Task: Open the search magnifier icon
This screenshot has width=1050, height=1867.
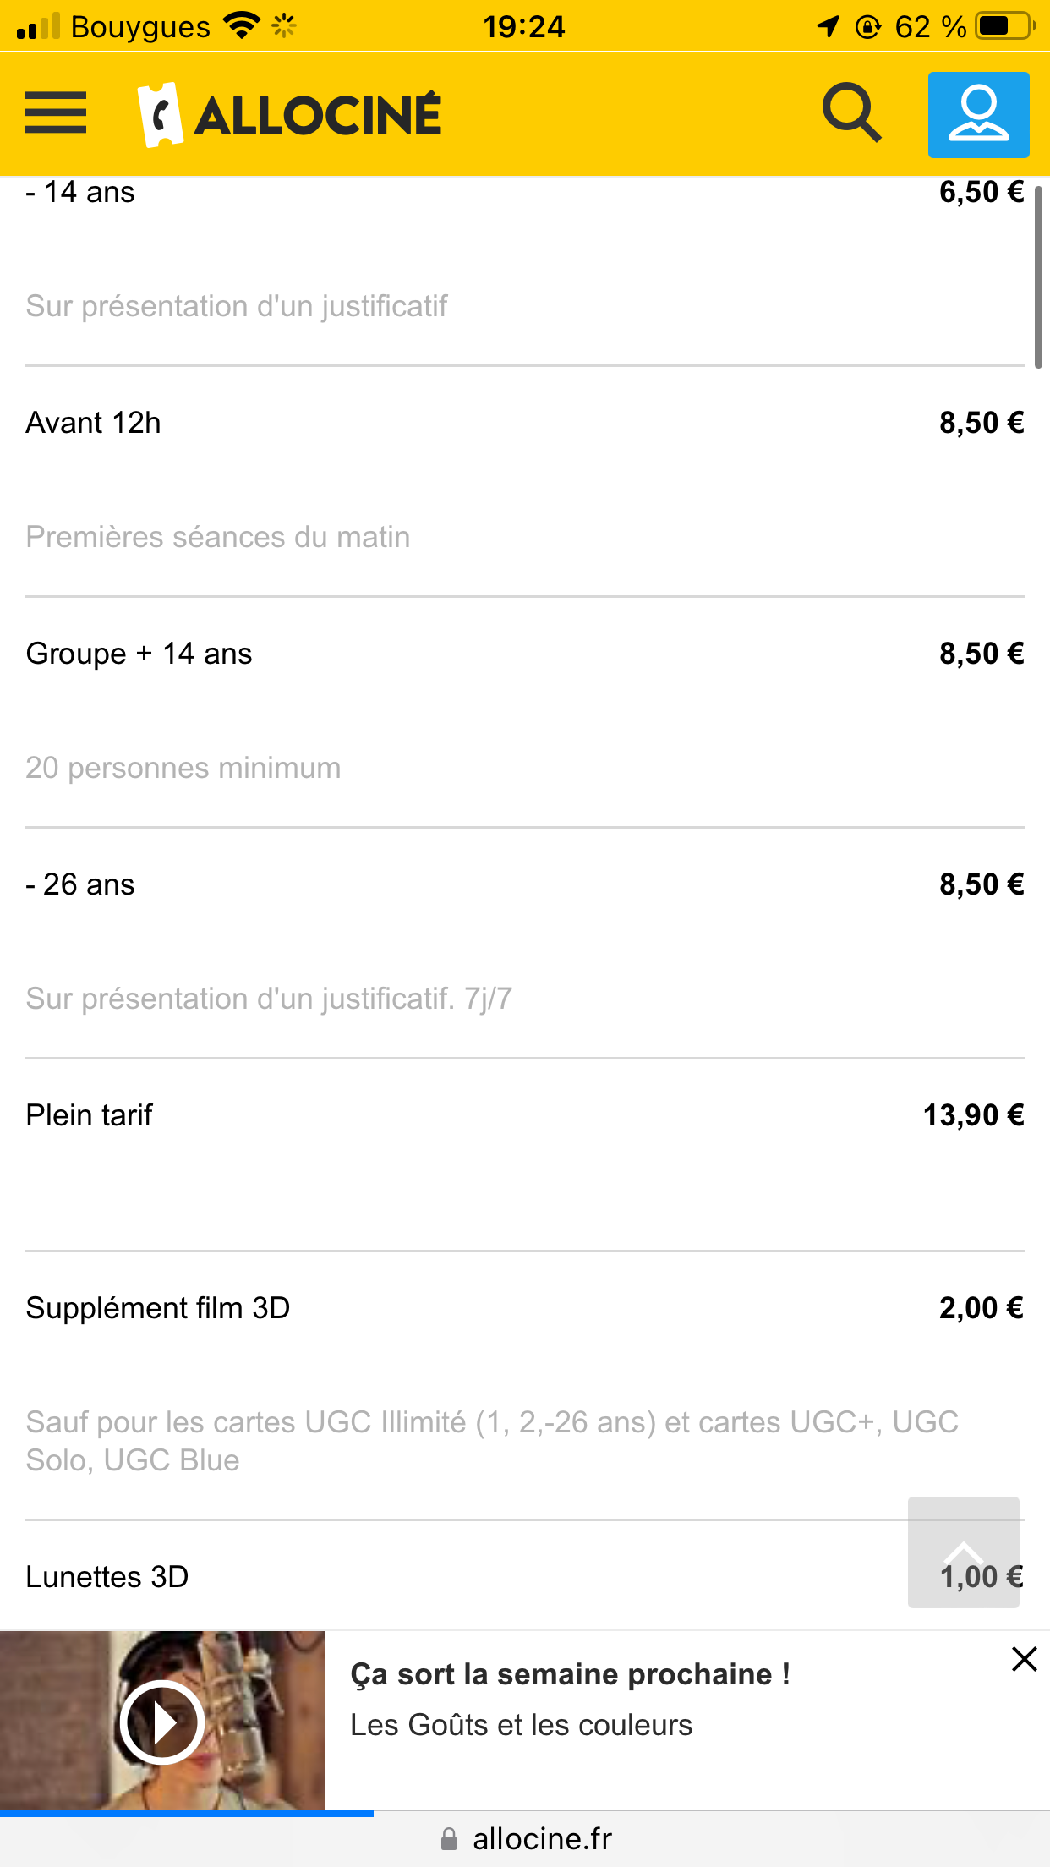Action: point(851,112)
